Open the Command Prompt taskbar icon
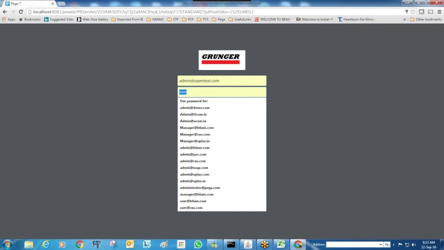This screenshot has width=444, height=250. (x=231, y=244)
